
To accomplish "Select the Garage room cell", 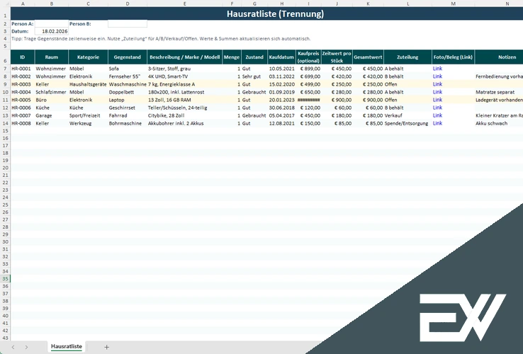I will (x=51, y=115).
